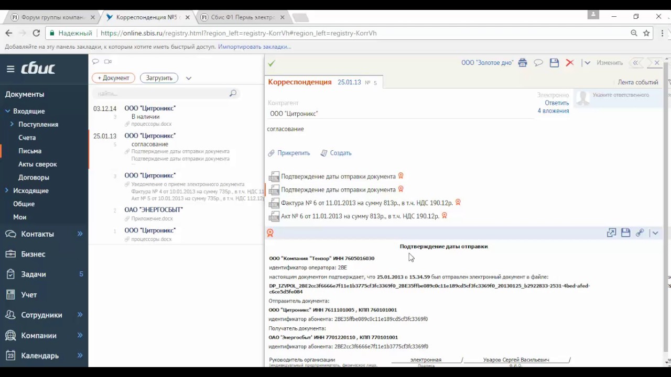Click the signature seal beside Акт № 6
671x377 pixels.
[x=445, y=215]
